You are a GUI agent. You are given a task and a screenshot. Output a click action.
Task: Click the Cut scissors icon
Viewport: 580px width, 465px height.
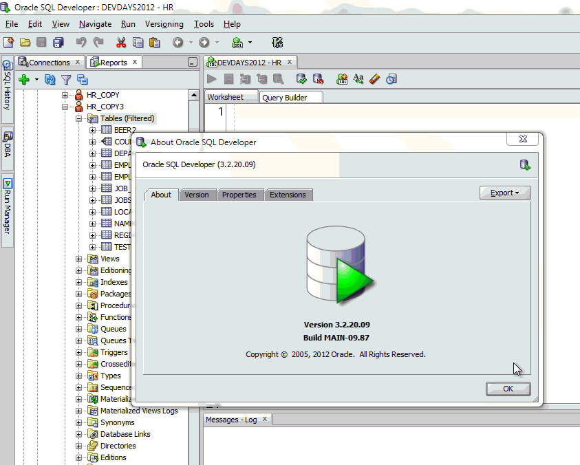(121, 43)
